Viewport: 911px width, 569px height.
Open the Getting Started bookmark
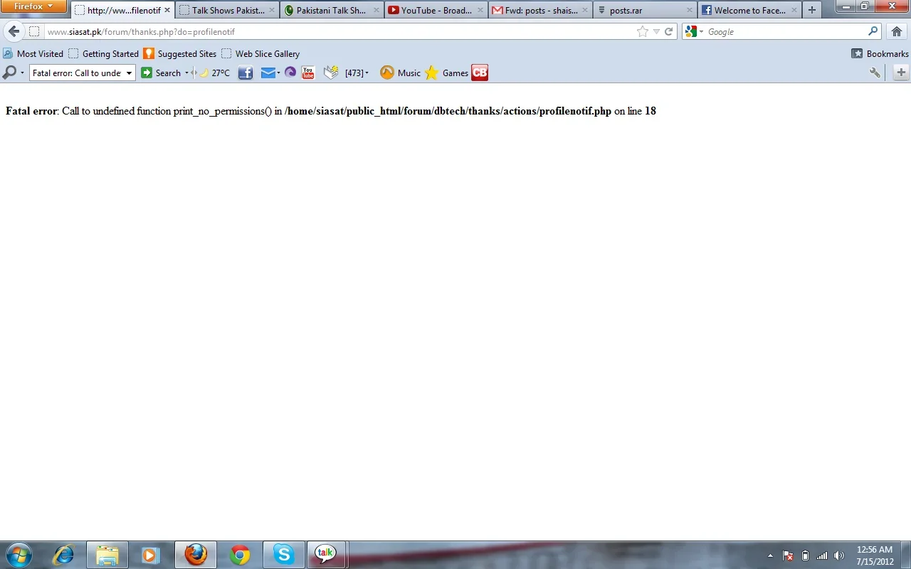click(104, 53)
